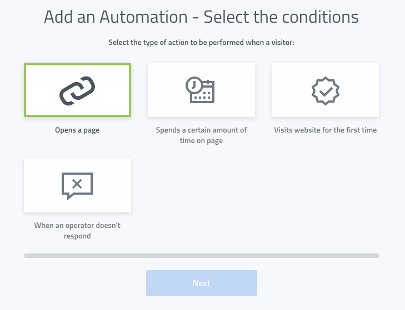The height and width of the screenshot is (310, 405).
Task: Click the verified badge checkmark icon
Action: (325, 90)
